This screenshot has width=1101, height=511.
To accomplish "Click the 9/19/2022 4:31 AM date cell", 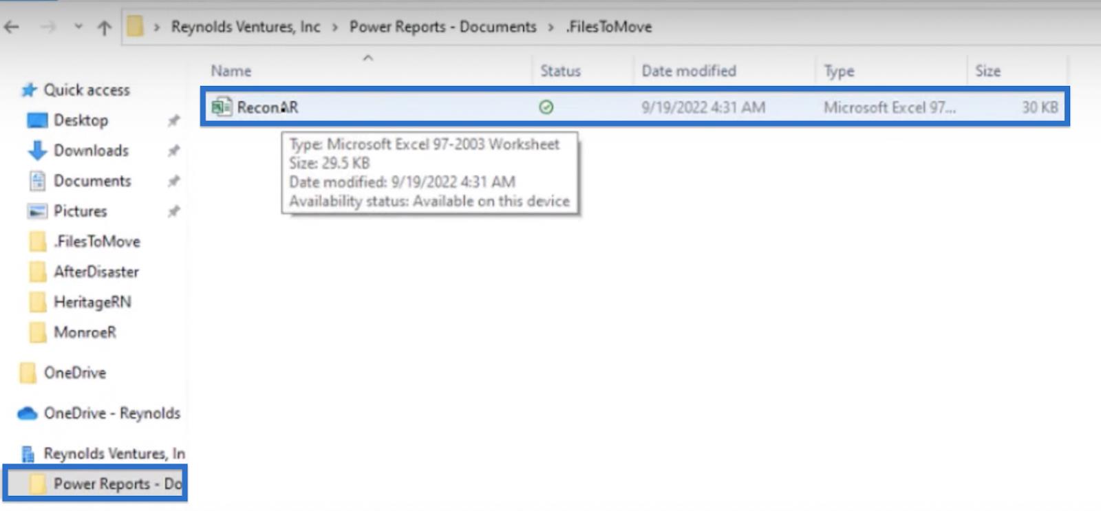I will coord(703,107).
